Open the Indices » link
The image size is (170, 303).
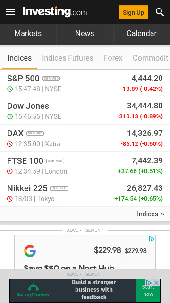pos(151,214)
